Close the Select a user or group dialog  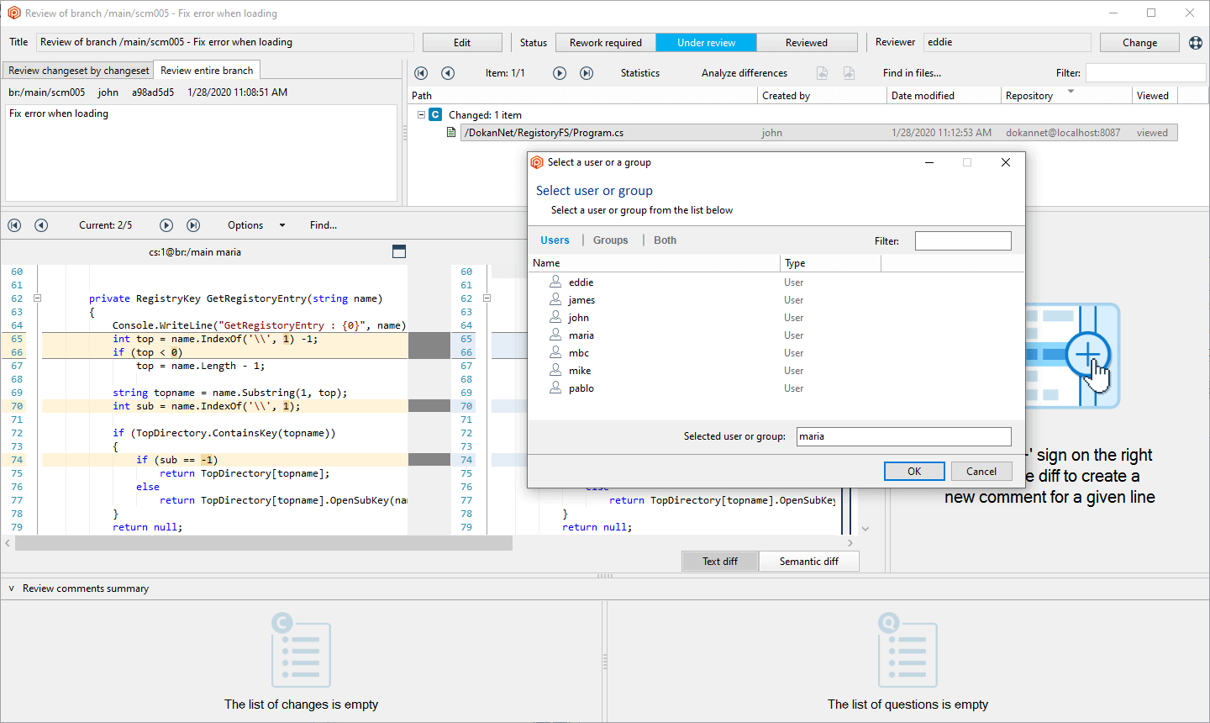[x=1006, y=163]
